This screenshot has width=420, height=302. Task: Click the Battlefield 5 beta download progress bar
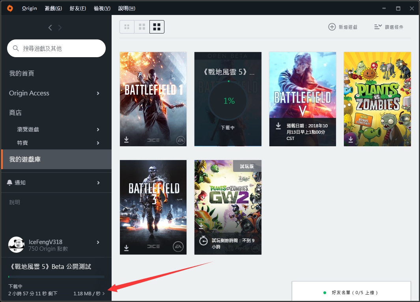(x=56, y=277)
